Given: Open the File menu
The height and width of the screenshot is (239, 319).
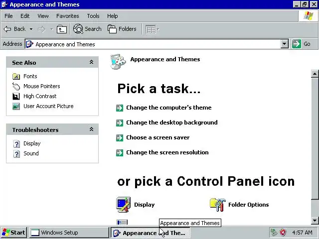Looking at the screenshot, I should point(8,16).
